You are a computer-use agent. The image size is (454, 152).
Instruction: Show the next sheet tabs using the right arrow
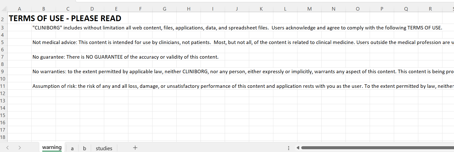click(x=20, y=148)
